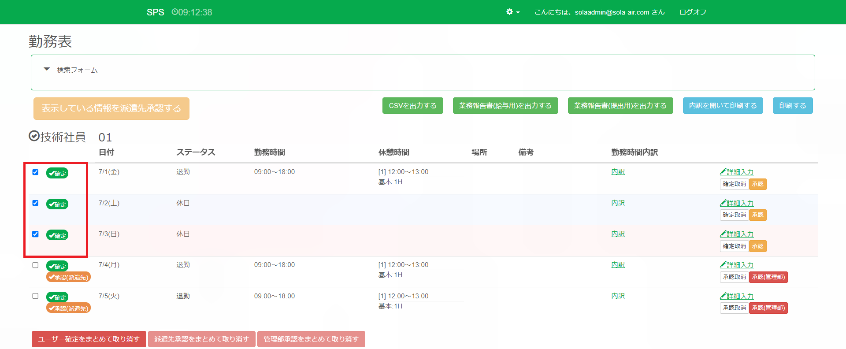This screenshot has height=349, width=846.
Task: Select the 7/5(火) row checkbox
Action: [35, 296]
